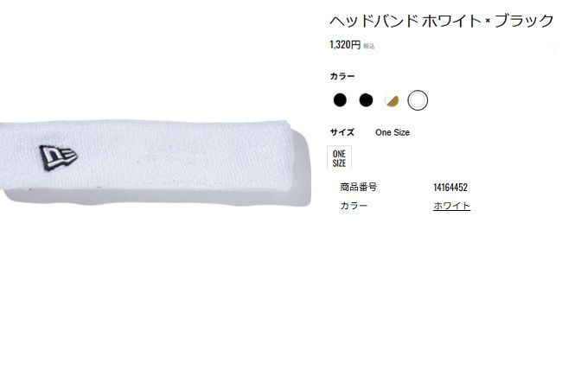This screenshot has width=562, height=389.
Task: Click the カラー label beside ホワイト link
Action: 354,206
